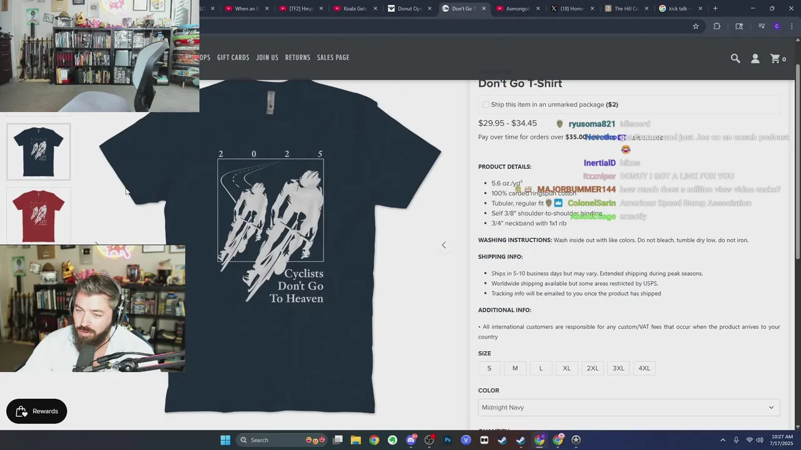Open new browser tab with plus

point(715,9)
